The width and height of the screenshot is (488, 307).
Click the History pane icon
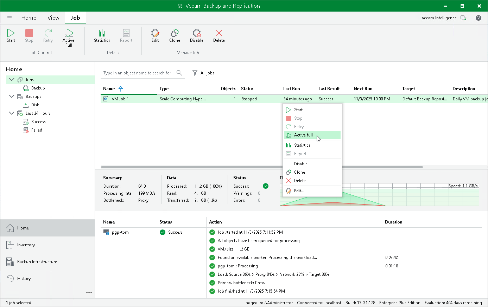[10, 279]
